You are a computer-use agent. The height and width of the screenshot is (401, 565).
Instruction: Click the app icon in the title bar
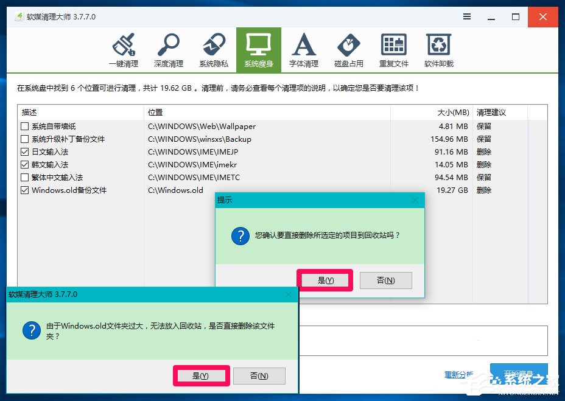(18, 17)
